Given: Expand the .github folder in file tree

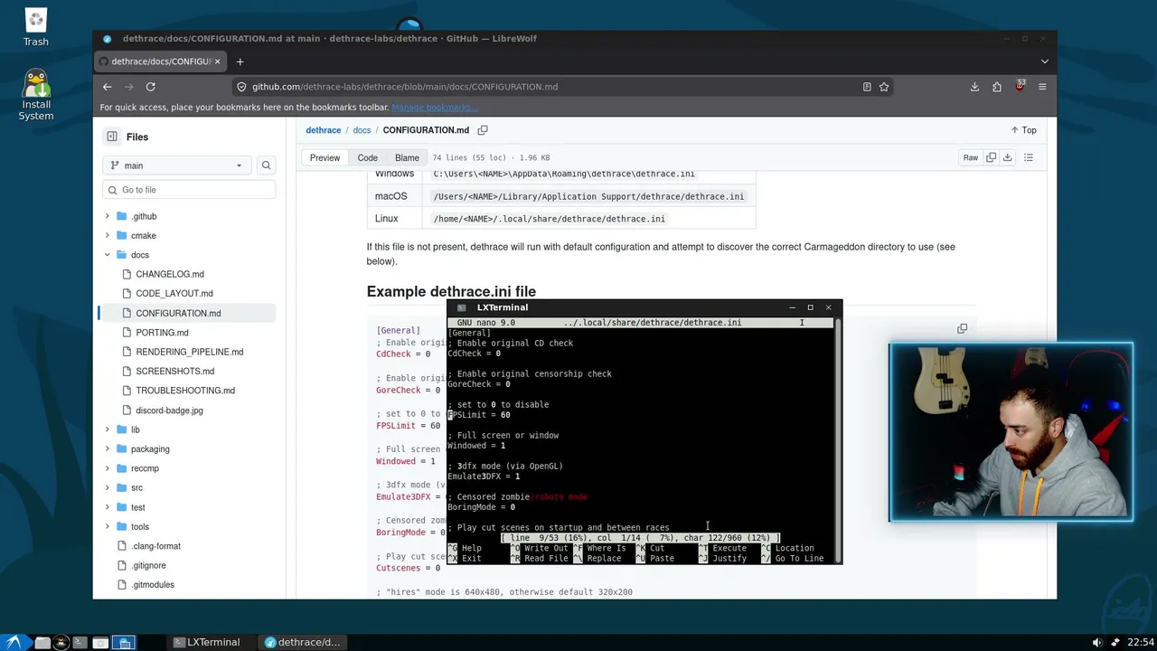Looking at the screenshot, I should (x=107, y=216).
